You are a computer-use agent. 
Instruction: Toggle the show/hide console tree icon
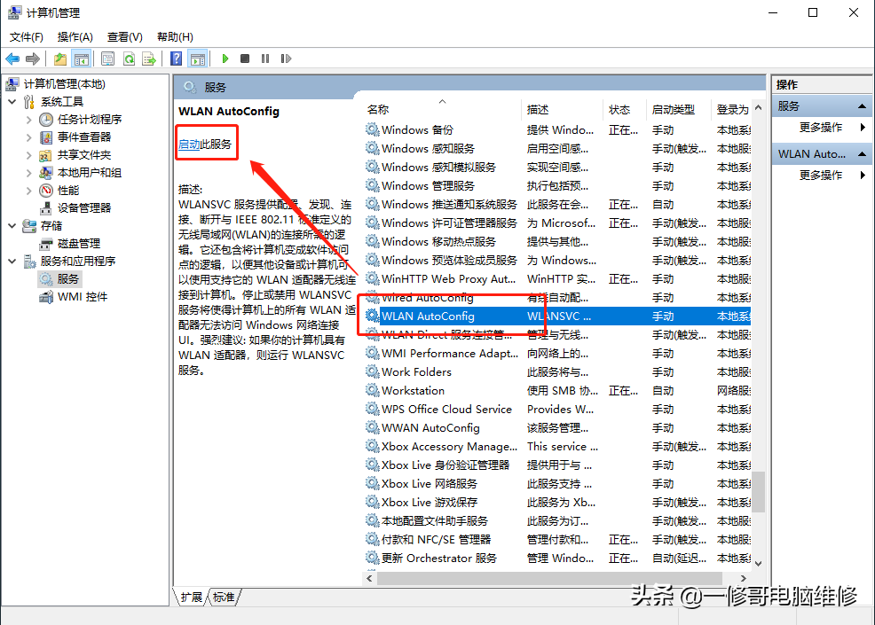coord(82,59)
